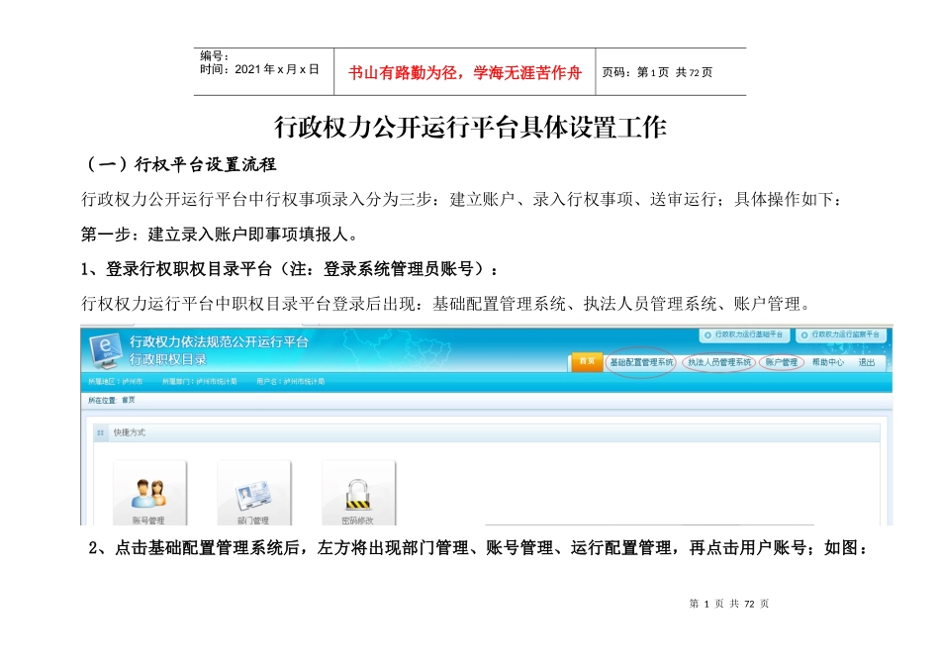
Task: Click the header 页码：第1页 共72页
Action: pos(657,72)
